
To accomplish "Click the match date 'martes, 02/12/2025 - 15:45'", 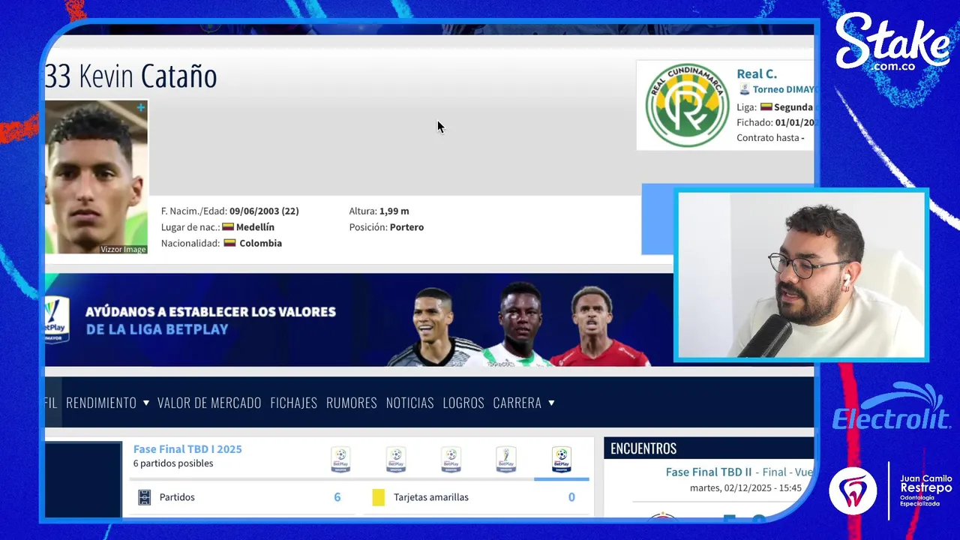I will (745, 488).
